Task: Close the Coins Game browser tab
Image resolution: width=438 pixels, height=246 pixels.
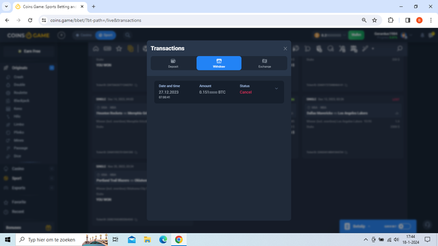Action: [82, 6]
